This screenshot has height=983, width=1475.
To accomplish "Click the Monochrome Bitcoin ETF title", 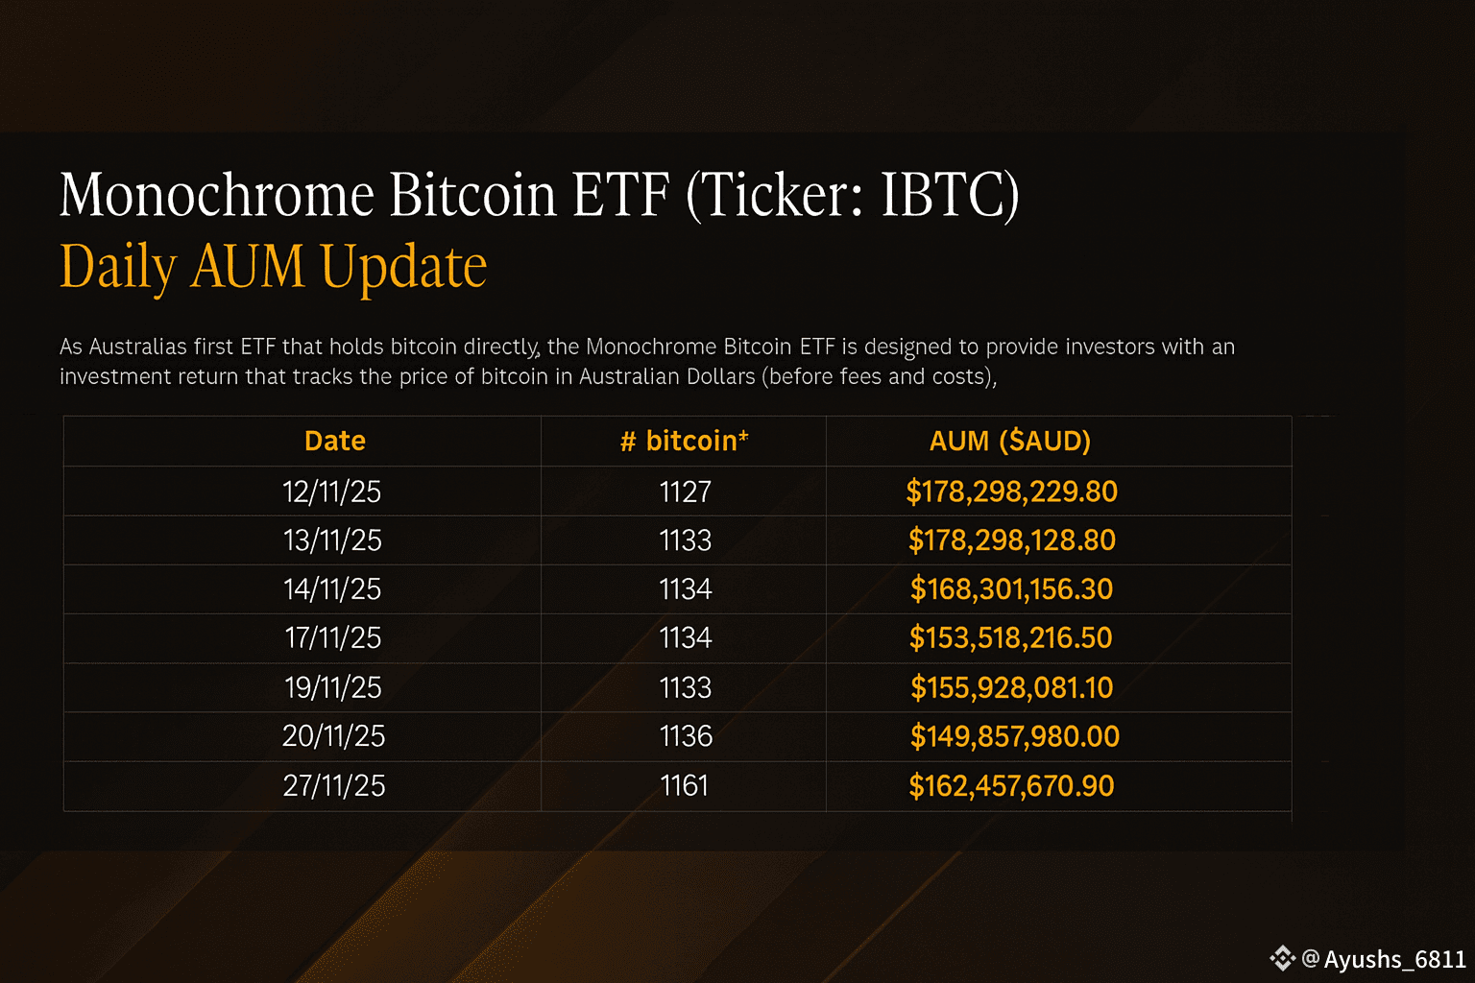I will [539, 195].
